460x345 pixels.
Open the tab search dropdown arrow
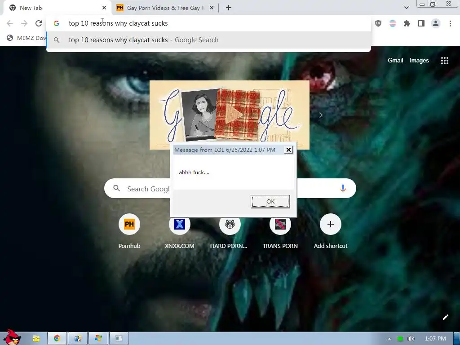[x=406, y=8]
